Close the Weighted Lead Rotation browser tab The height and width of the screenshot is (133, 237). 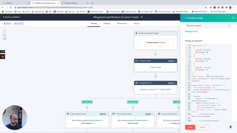58,3
